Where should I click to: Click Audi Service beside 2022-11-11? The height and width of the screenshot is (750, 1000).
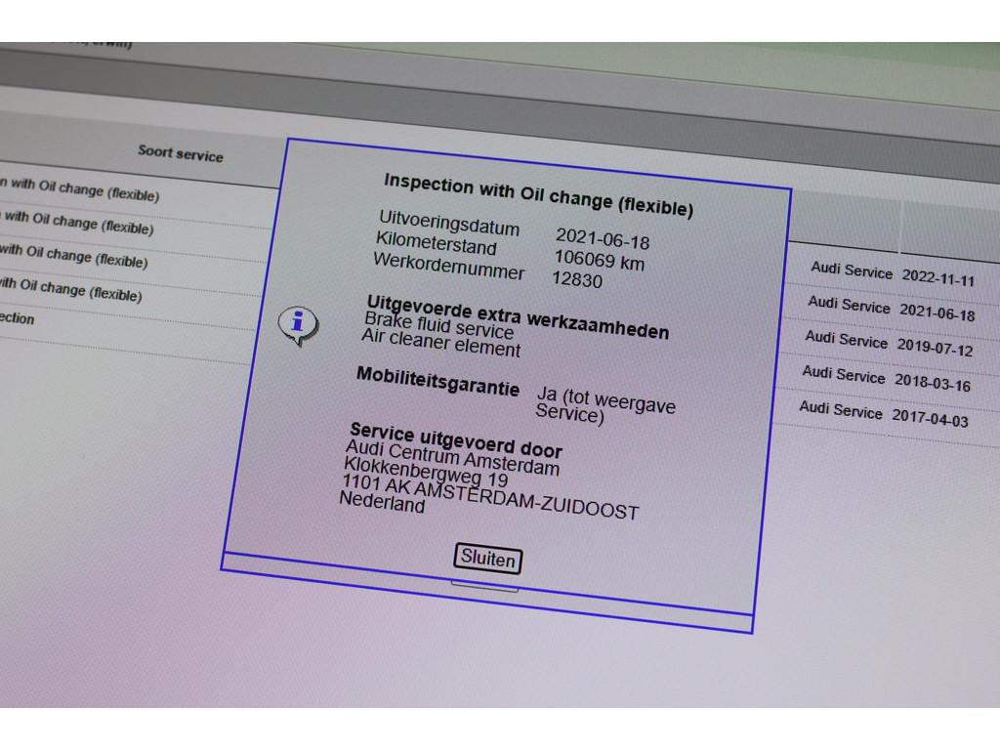851,271
